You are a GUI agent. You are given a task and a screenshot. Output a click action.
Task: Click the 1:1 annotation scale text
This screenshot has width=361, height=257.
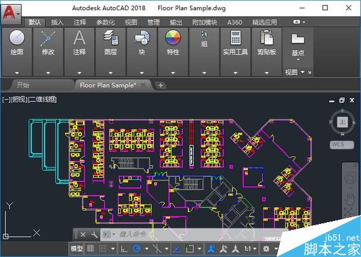pos(247,249)
